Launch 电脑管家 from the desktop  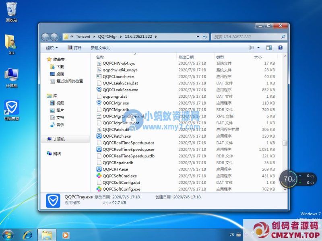[x=11, y=108]
